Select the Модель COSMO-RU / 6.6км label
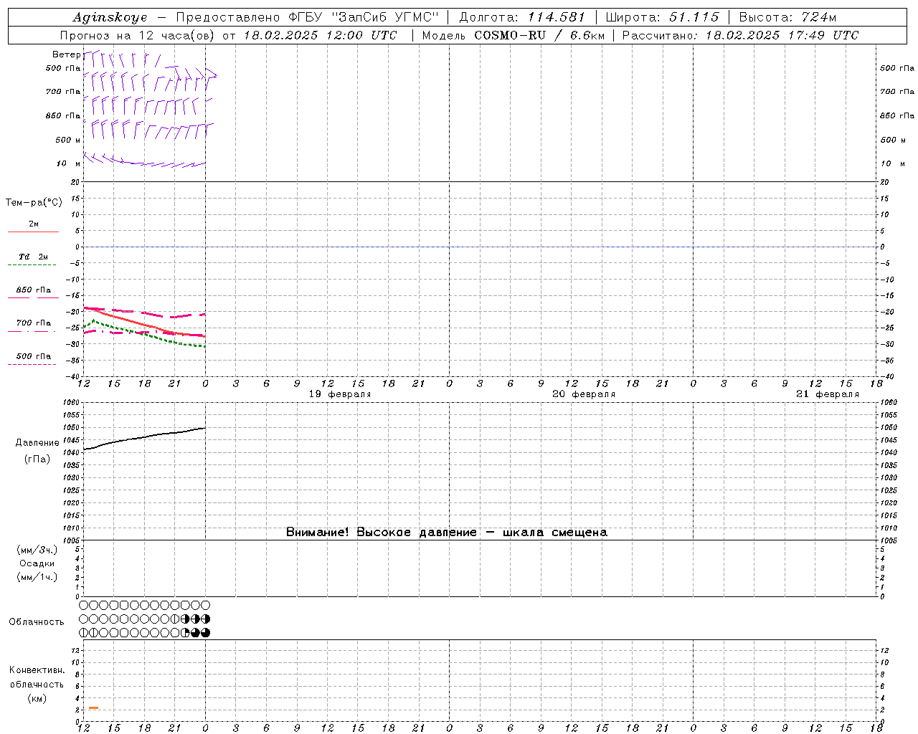The height and width of the screenshot is (734, 918). click(x=513, y=35)
